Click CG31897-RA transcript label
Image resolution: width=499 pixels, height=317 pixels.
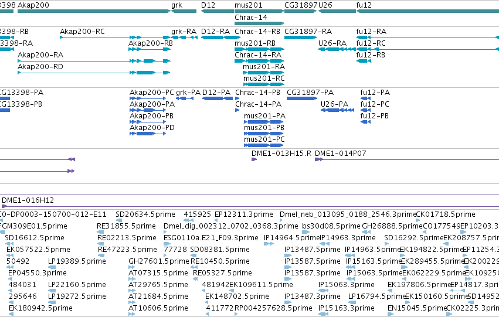(308, 32)
